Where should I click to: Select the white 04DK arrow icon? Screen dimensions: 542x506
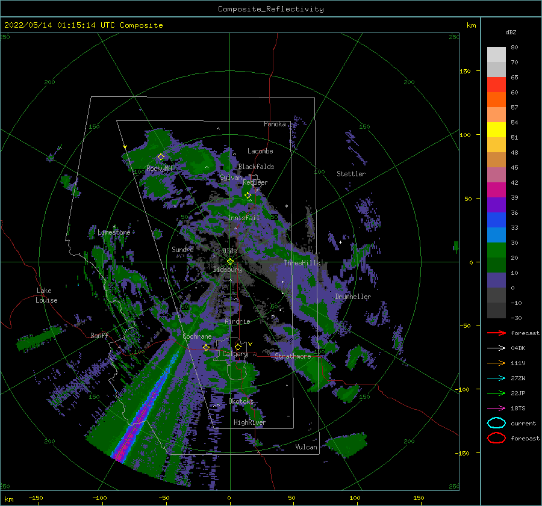pos(496,348)
